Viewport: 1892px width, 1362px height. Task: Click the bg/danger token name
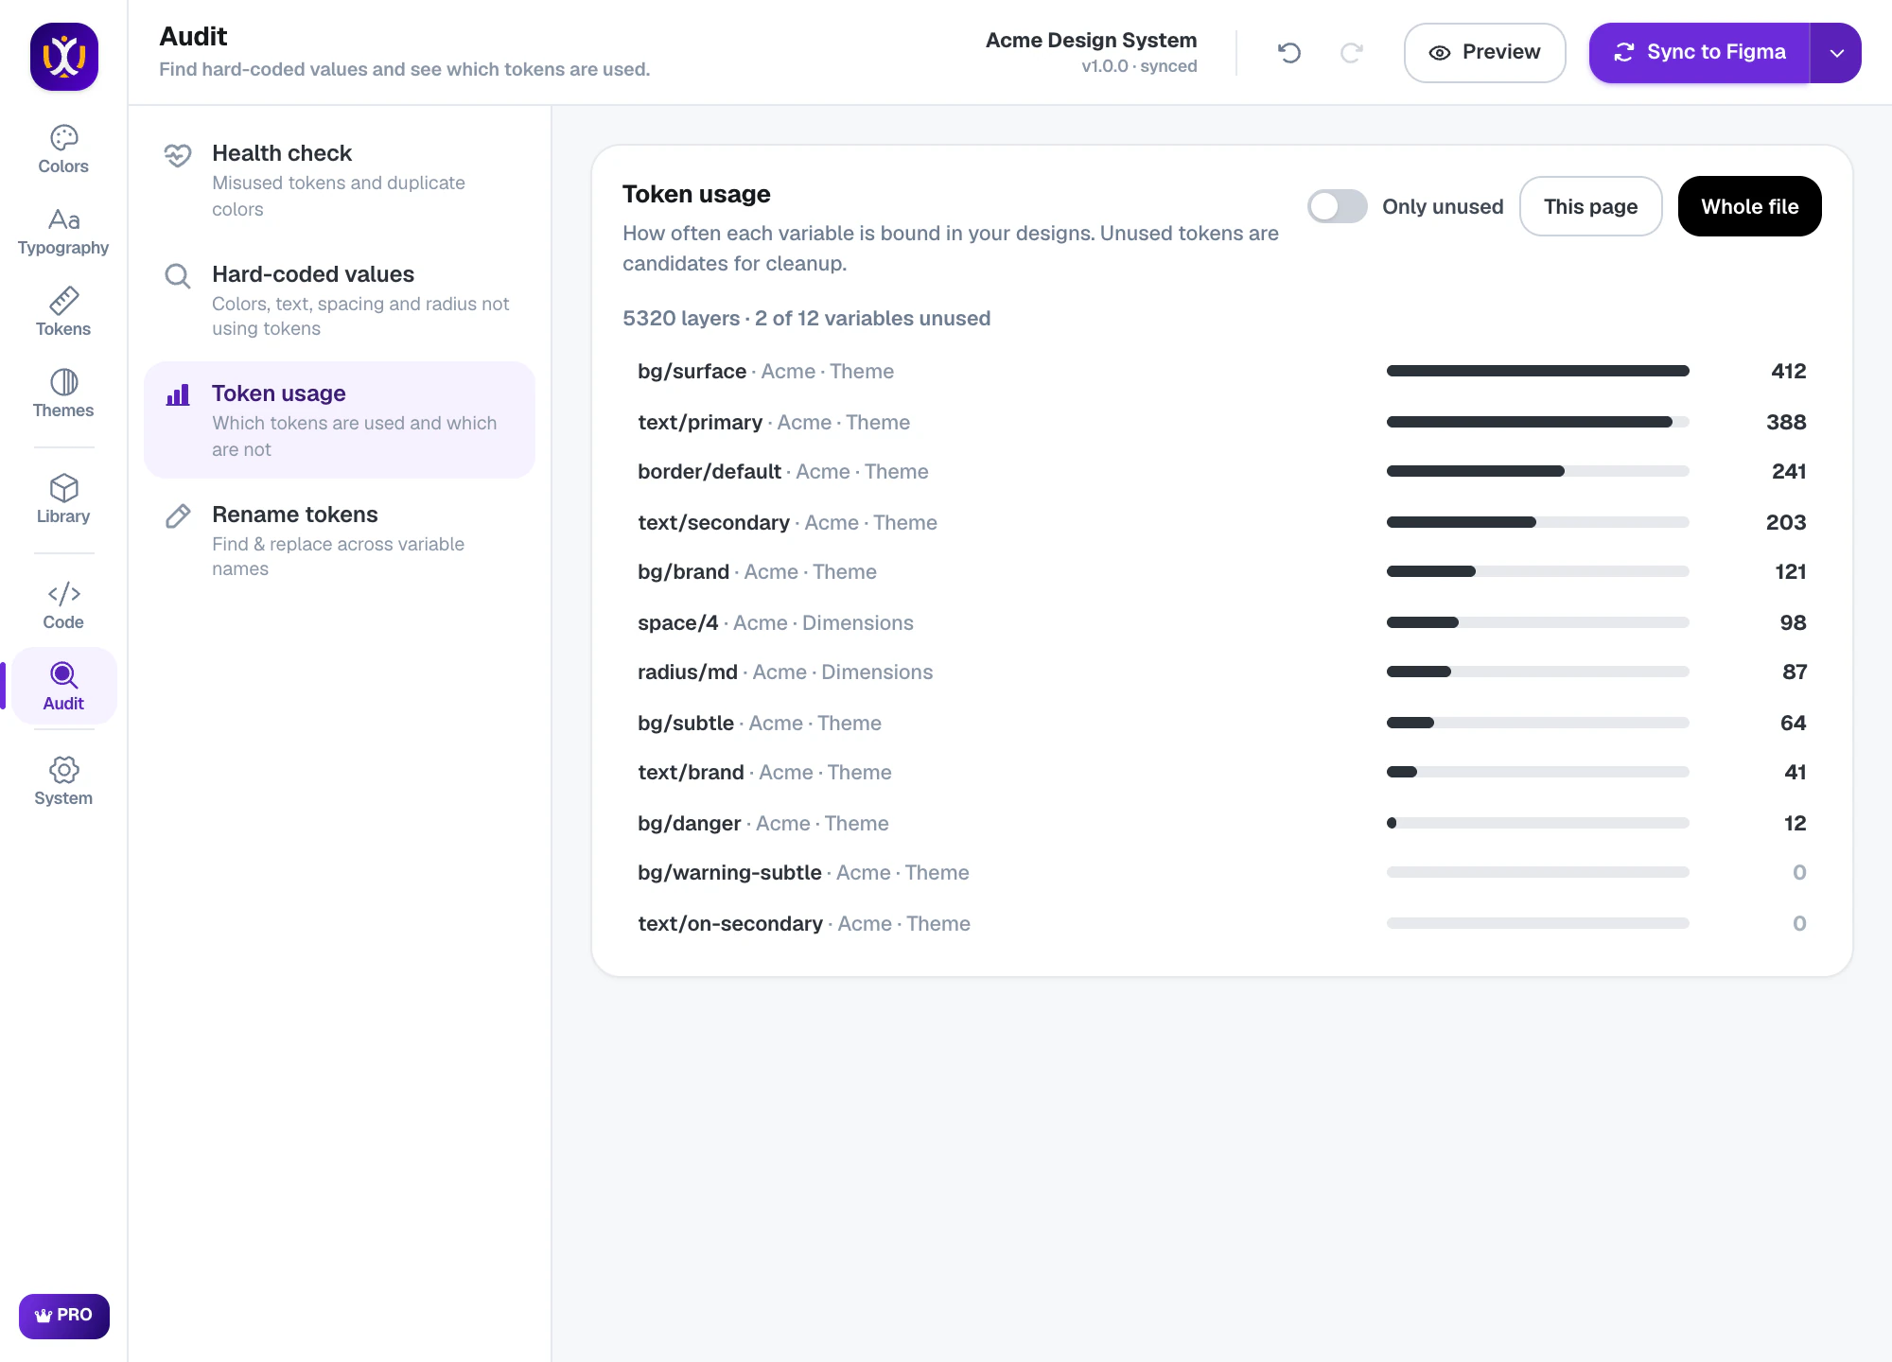click(689, 823)
